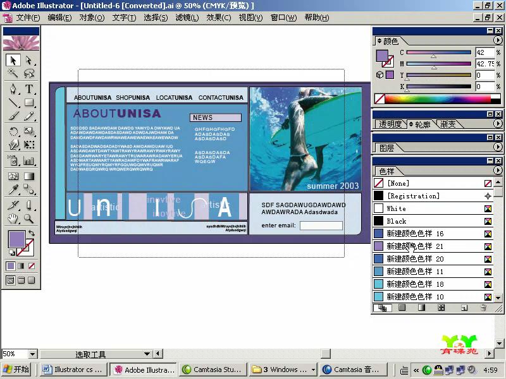Select the Magic Wand tool

click(13, 73)
